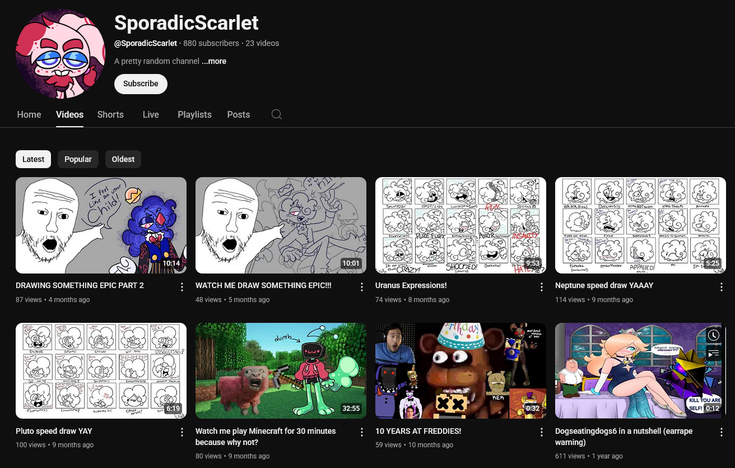This screenshot has height=468, width=735.
Task: Open the Pluto speed draw YAY title link
Action: coord(54,431)
